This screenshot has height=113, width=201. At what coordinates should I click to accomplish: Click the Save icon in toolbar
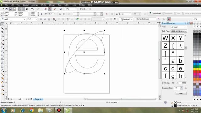(x=10, y=9)
